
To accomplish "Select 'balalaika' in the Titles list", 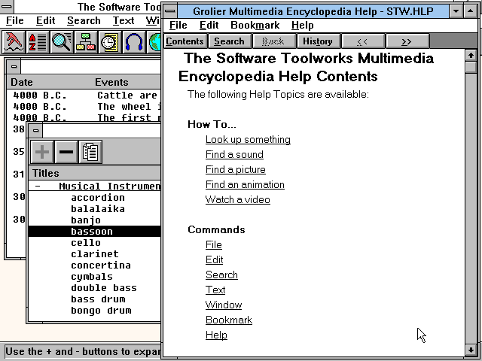I will (x=98, y=209).
